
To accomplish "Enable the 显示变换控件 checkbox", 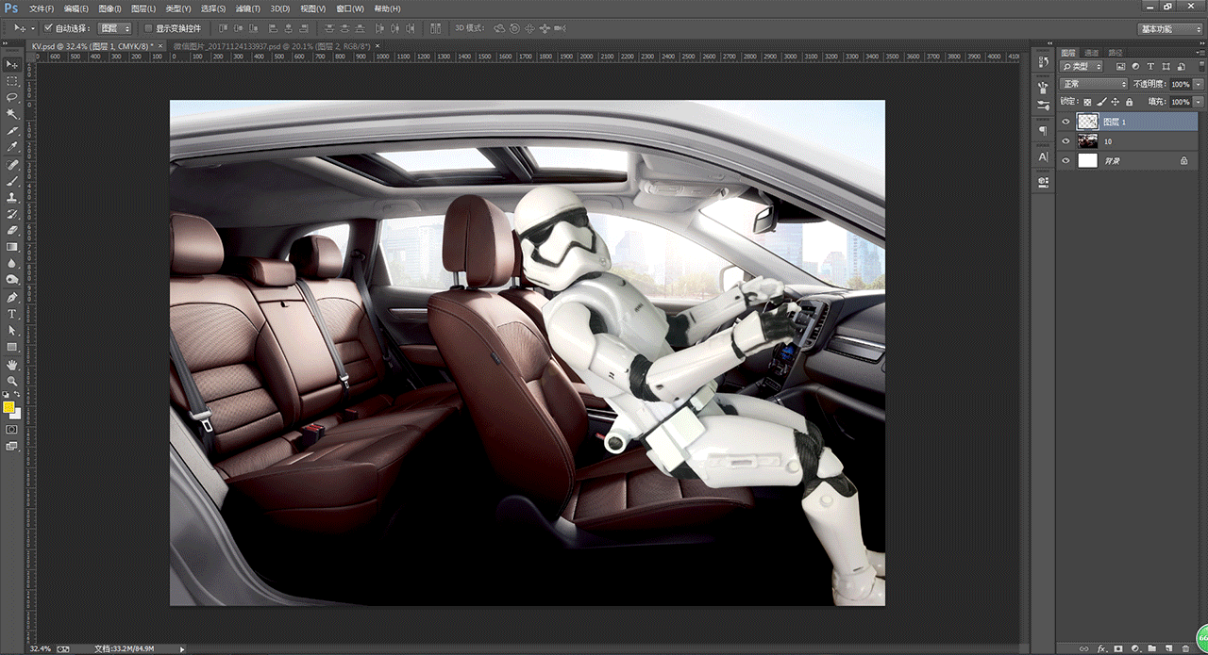I will (148, 28).
